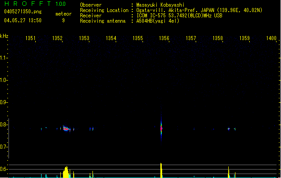Click the meteor label
Viewport: 281px width, 178px height.
(63, 14)
